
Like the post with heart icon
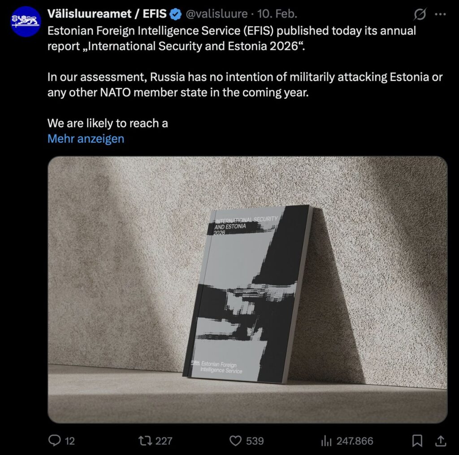click(235, 441)
